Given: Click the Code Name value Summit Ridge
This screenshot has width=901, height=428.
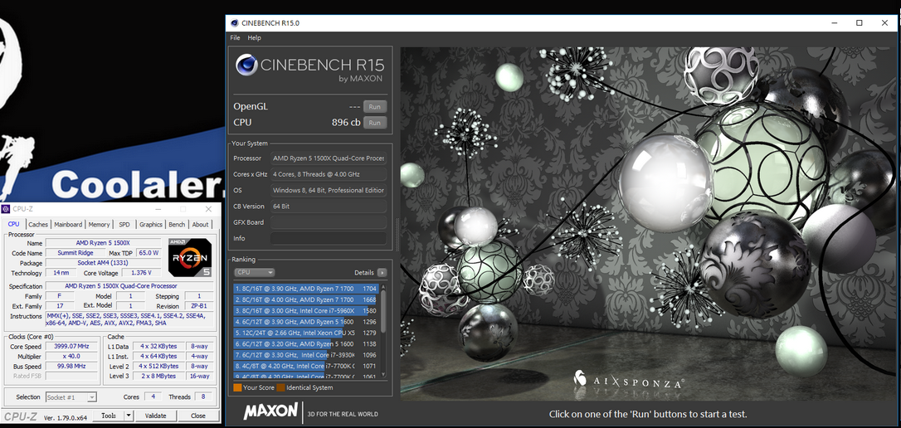Looking at the screenshot, I should (74, 253).
